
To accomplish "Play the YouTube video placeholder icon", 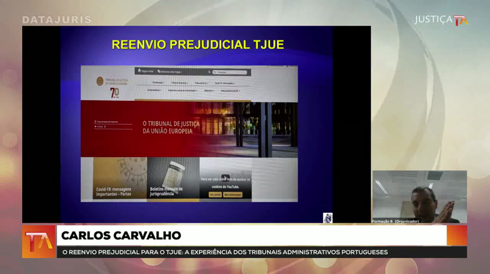I will point(225,178).
